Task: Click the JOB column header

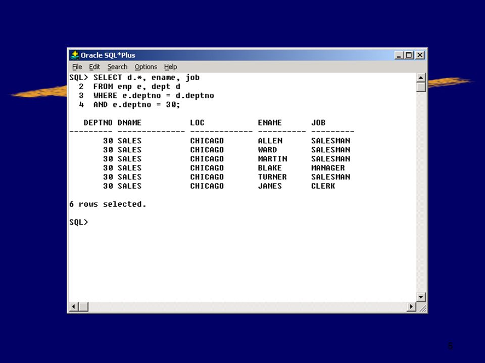Action: coord(318,123)
